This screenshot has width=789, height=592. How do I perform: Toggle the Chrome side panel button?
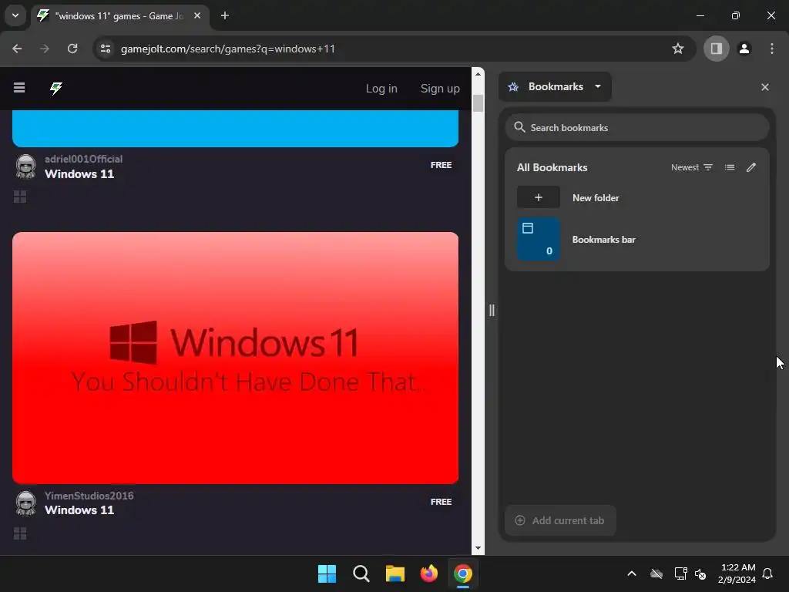click(716, 49)
